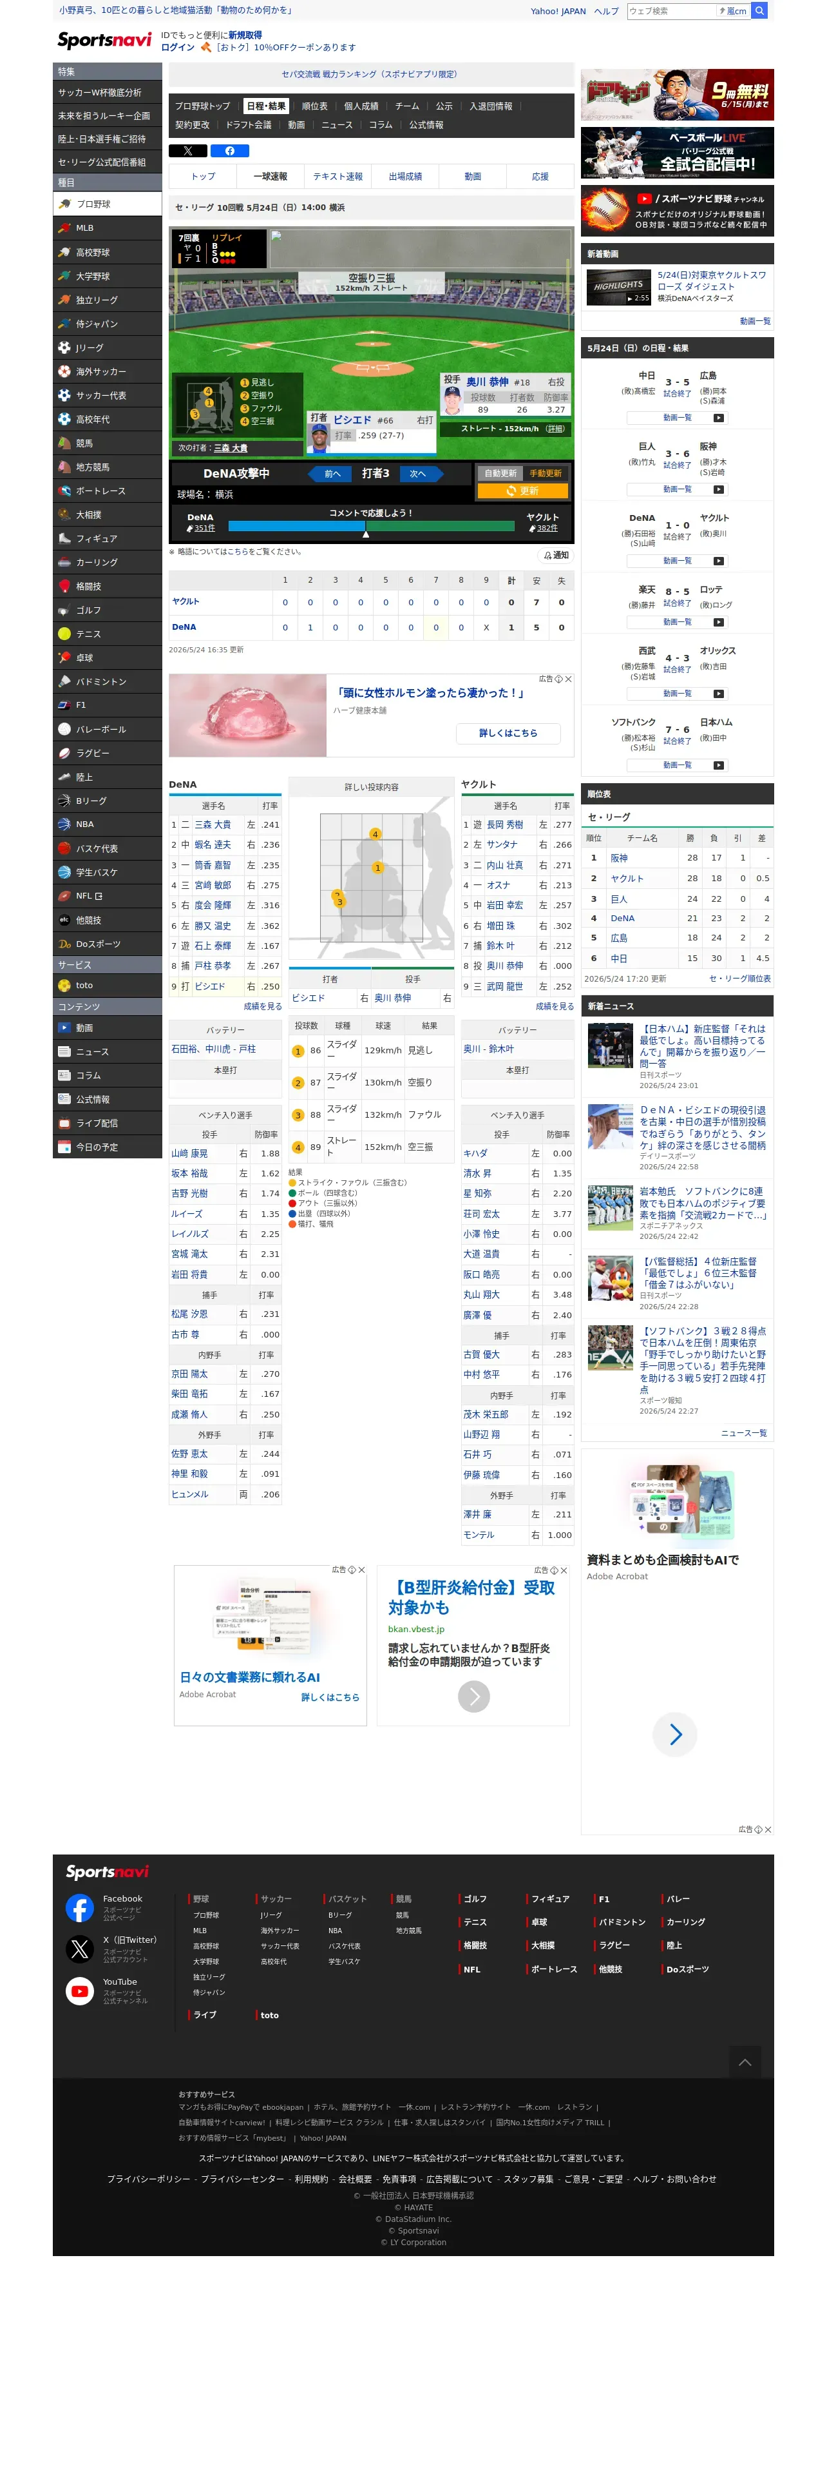Share the game via the X button
The width and height of the screenshot is (827, 2483).
pos(187,151)
